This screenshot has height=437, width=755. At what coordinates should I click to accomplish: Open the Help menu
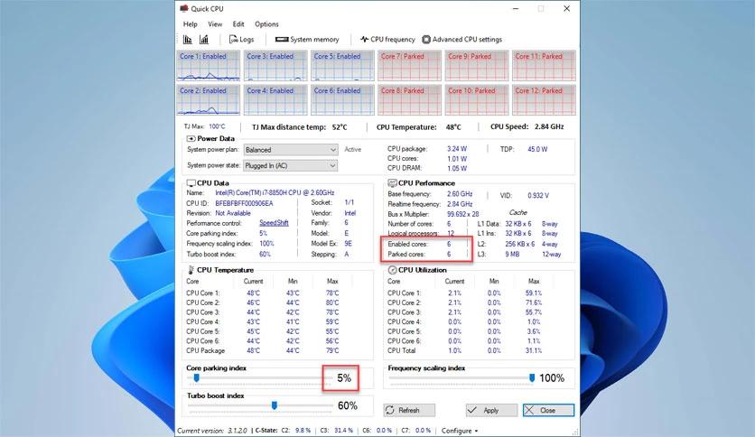coord(191,24)
